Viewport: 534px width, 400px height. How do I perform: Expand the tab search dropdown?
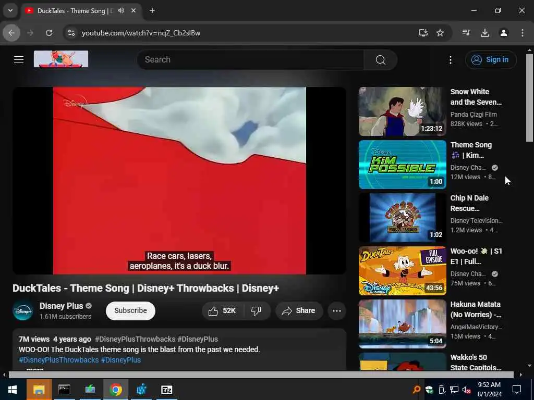click(10, 10)
